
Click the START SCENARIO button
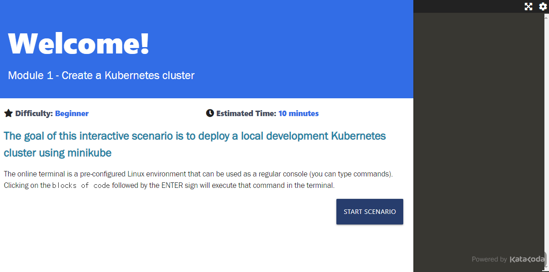(x=370, y=212)
